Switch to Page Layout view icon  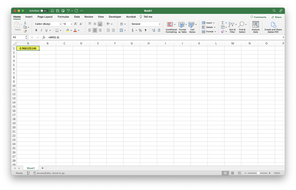(x=232, y=173)
